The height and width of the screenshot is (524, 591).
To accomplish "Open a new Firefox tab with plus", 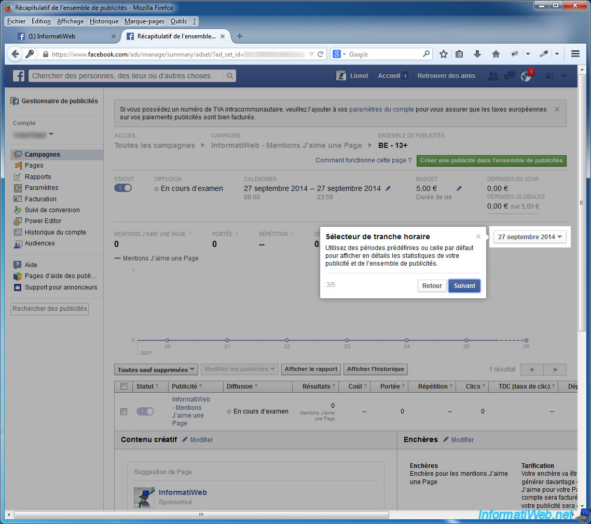I will click(x=239, y=36).
